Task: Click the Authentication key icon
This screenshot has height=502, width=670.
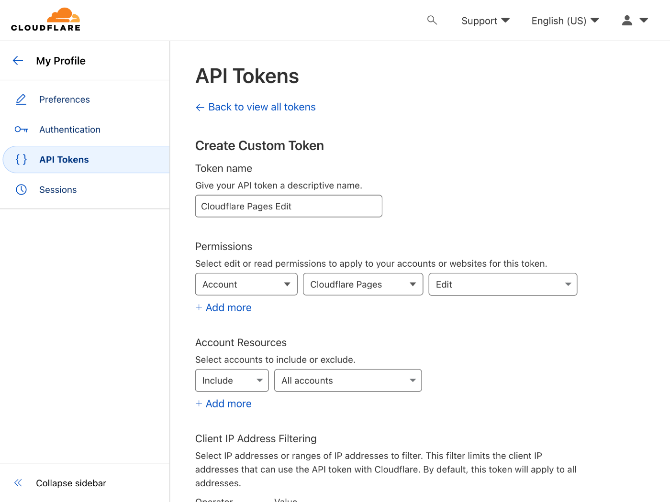Action: [x=21, y=130]
